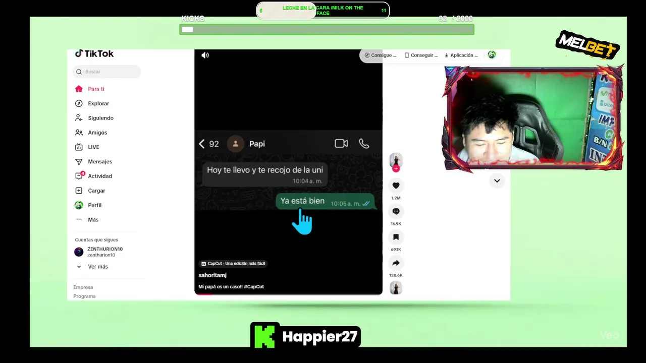Share the video with arrow icon

pos(396,263)
